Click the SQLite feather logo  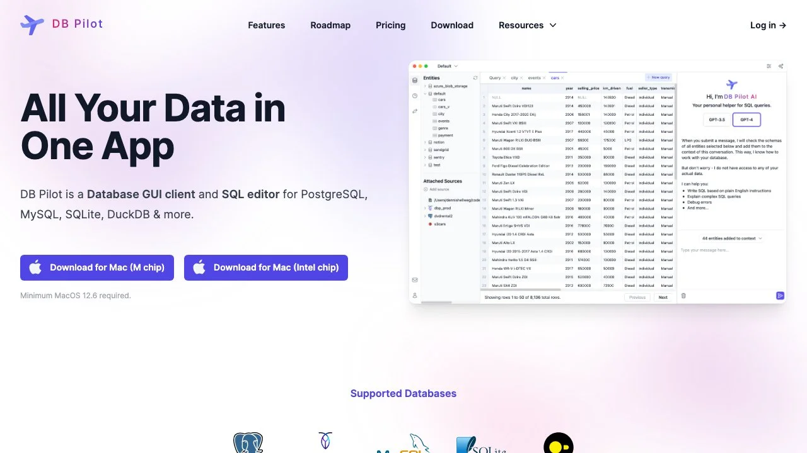[481, 445]
